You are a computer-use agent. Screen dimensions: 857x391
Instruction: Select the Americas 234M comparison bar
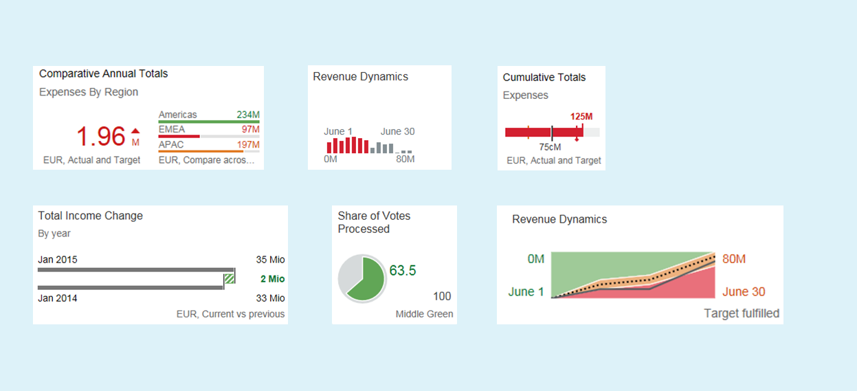point(209,122)
